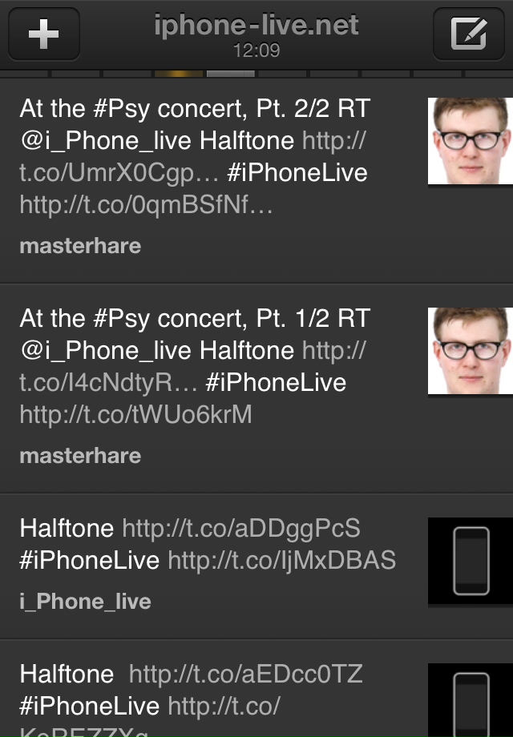The height and width of the screenshot is (737, 513).
Task: Open link t.co/l4cNdtyR…
Action: click(x=108, y=383)
